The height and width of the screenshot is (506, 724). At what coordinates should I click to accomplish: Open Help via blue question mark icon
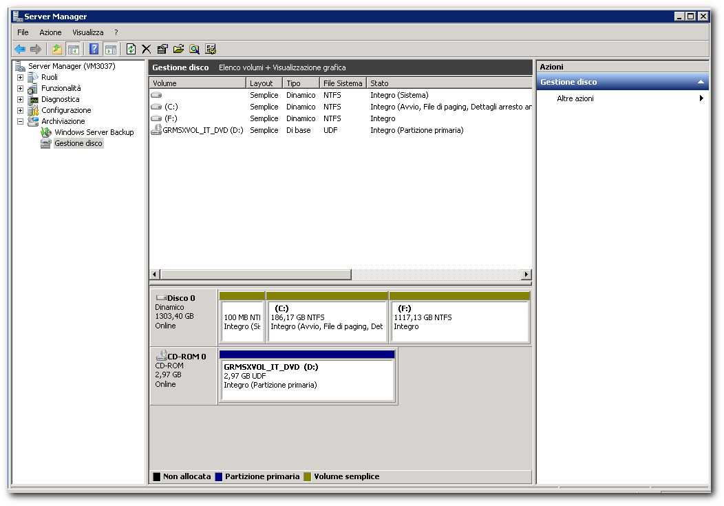[x=94, y=49]
